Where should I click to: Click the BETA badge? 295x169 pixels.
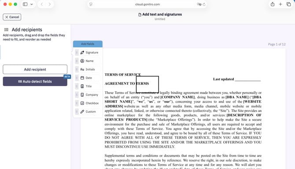pos(67,76)
